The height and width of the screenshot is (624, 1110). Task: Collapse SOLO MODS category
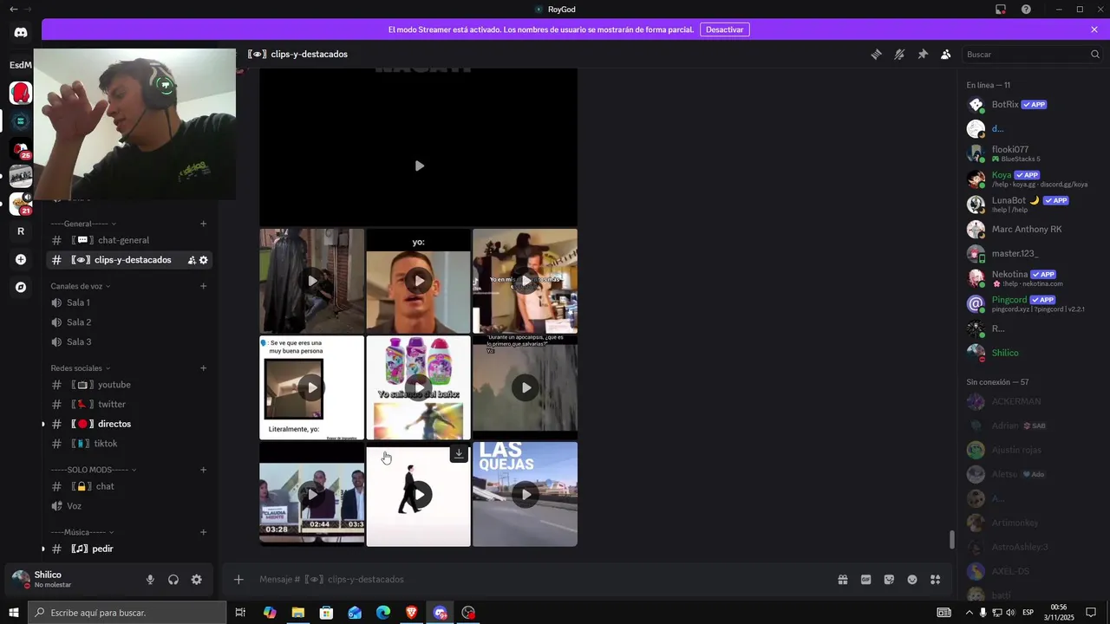[x=94, y=470]
